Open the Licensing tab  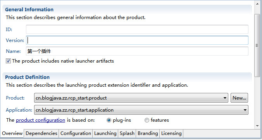click(171, 133)
